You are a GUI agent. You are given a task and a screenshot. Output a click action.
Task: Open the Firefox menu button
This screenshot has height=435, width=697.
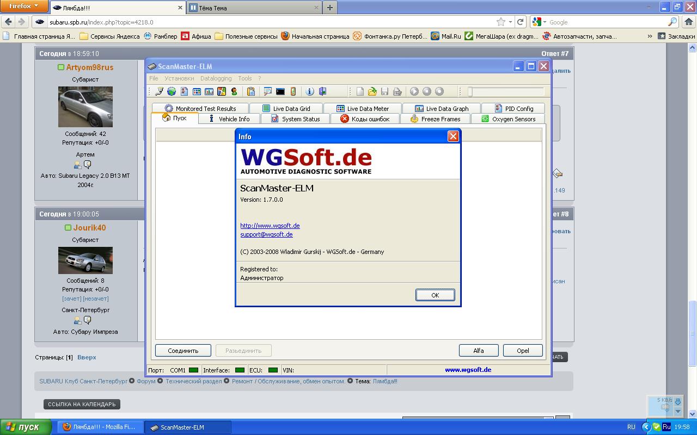tap(25, 7)
